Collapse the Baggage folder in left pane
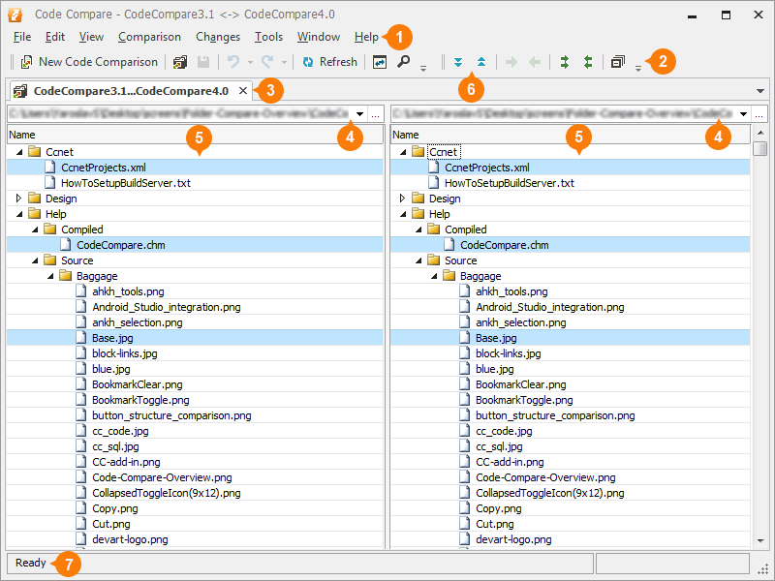Screen dimensions: 775x581 point(50,276)
